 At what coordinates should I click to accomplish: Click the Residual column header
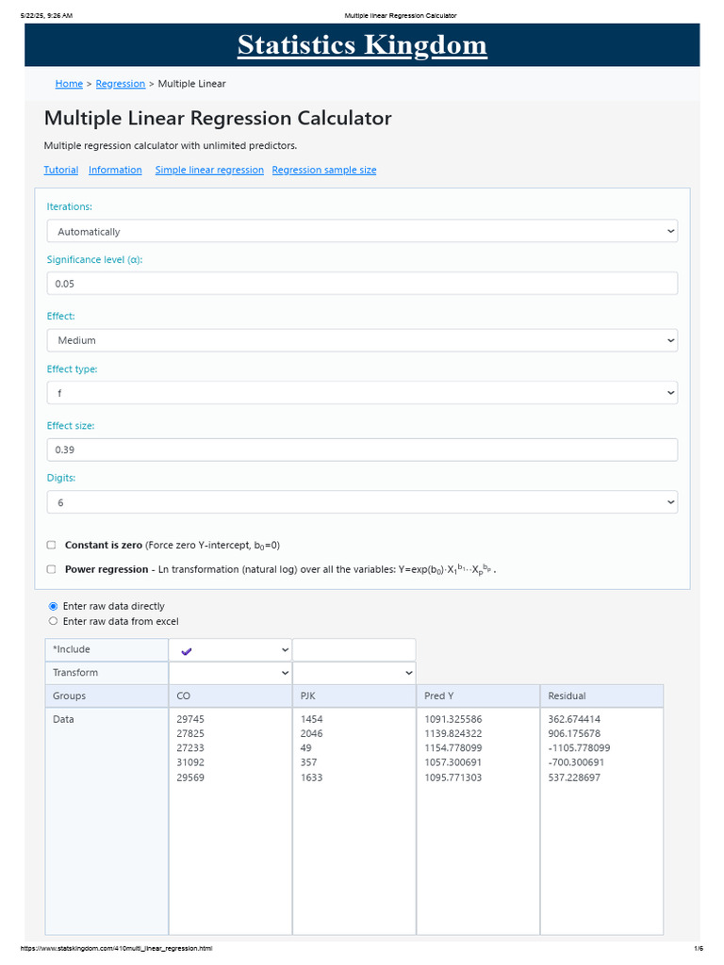pyautogui.click(x=601, y=696)
